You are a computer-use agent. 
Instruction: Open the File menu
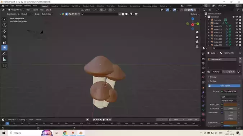click(7, 6)
